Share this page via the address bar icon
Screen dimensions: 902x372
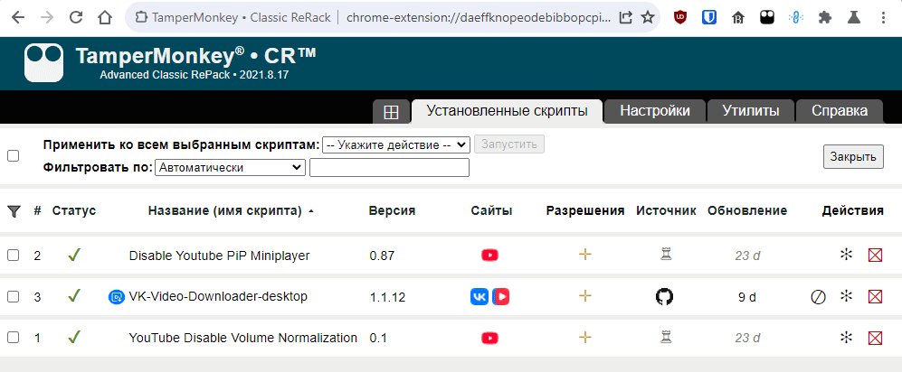626,18
